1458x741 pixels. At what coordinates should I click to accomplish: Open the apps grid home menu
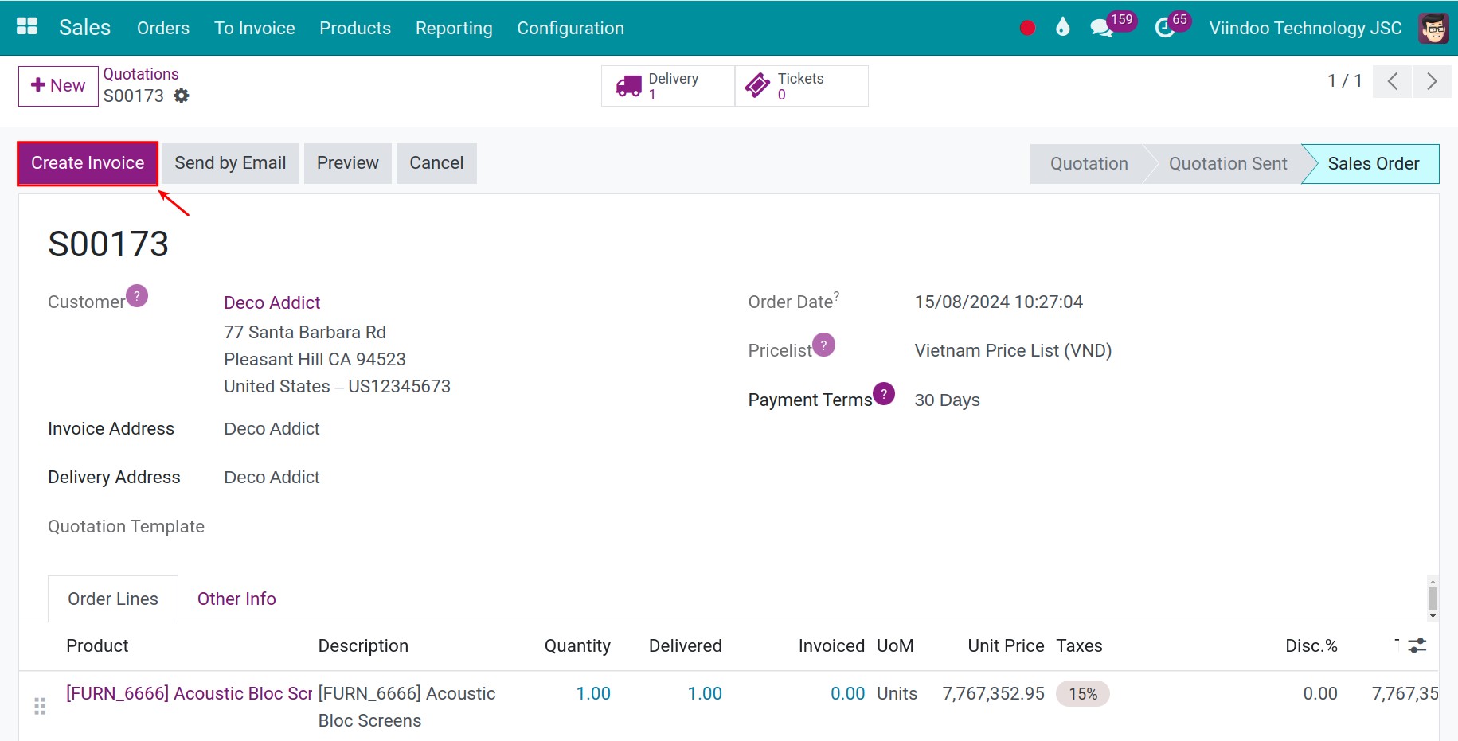point(27,27)
